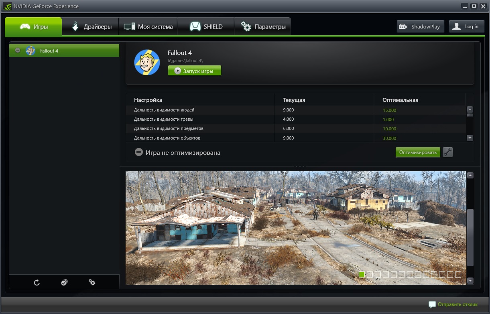
Task: Click the settings table scroll-down arrow
Action: tap(470, 138)
